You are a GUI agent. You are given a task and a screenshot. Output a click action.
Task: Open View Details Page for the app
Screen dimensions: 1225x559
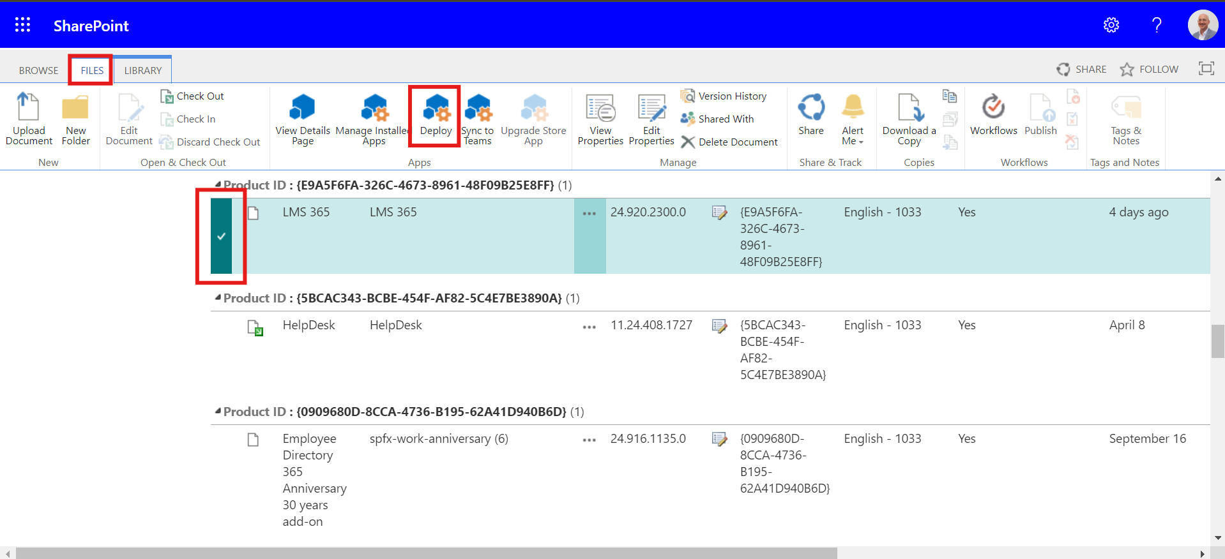point(303,119)
